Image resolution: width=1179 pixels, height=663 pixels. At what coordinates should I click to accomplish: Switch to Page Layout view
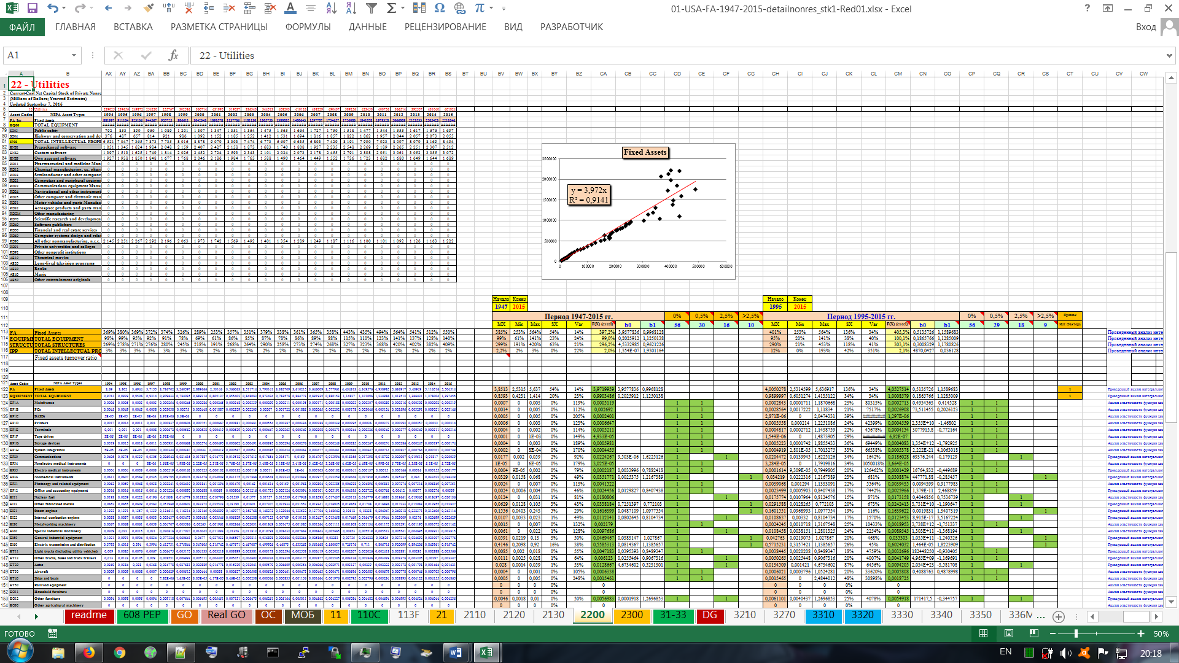1009,634
